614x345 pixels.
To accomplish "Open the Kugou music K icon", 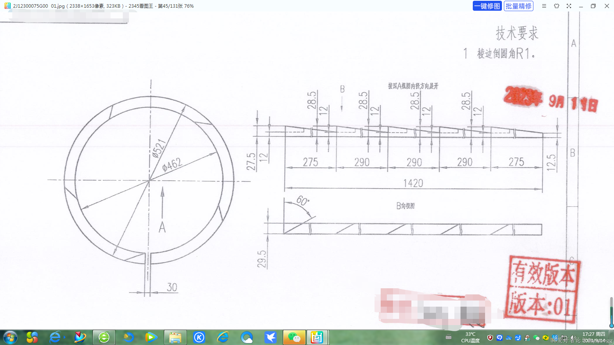I will [199, 337].
